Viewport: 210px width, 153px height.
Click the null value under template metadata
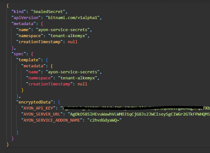point(82,84)
